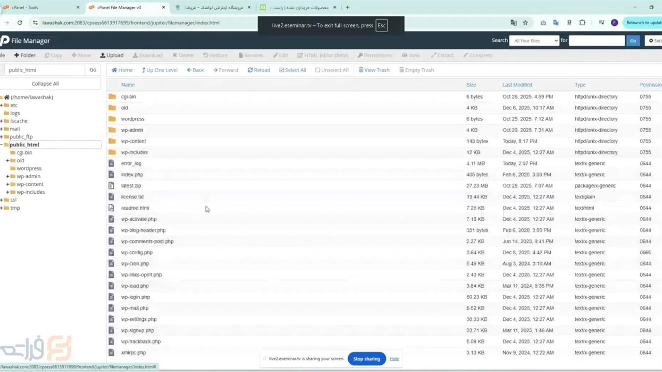
Task: Collapse the public_html tree node
Action: pyautogui.click(x=2, y=145)
